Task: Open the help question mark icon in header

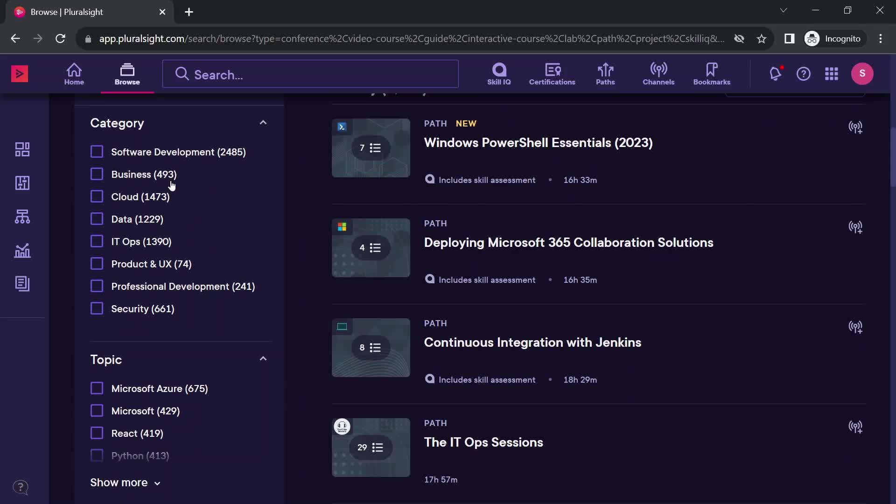Action: pyautogui.click(x=804, y=74)
